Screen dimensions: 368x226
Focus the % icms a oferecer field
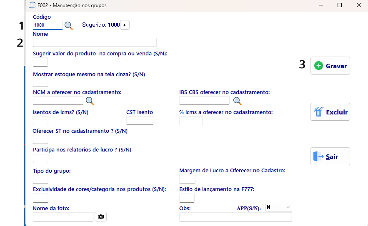pos(191,121)
